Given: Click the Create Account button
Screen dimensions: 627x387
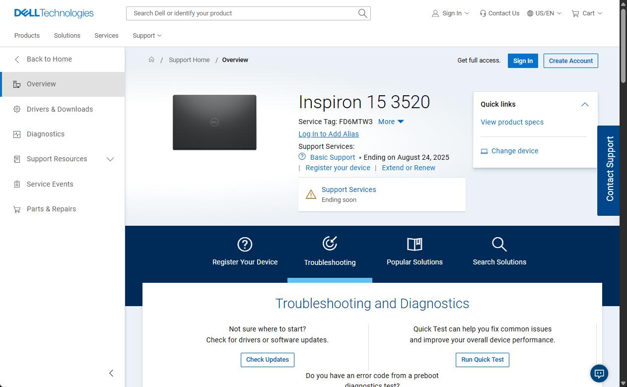Looking at the screenshot, I should (x=571, y=61).
